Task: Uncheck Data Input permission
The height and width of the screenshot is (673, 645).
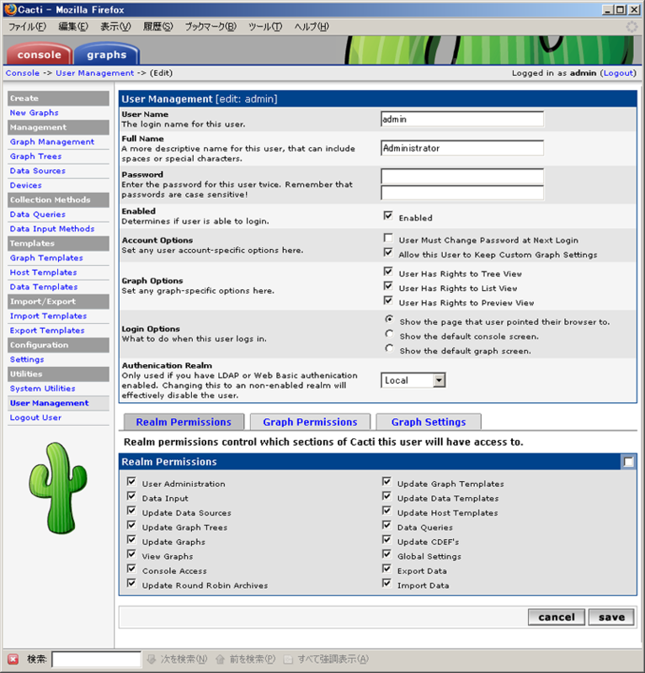Action: pyautogui.click(x=131, y=496)
